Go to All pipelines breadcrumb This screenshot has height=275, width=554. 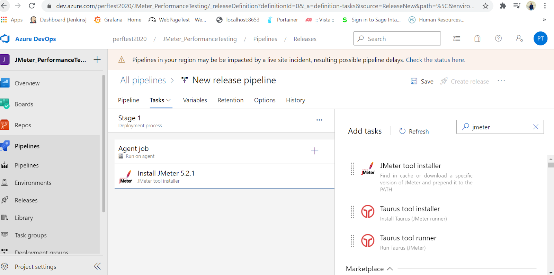[x=143, y=80]
